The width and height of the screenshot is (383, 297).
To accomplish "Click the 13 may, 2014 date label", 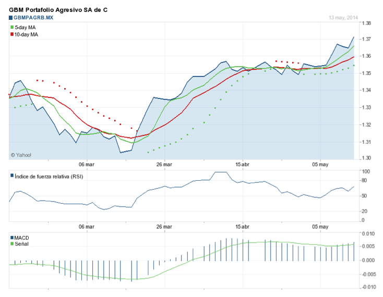I will 343,18.
